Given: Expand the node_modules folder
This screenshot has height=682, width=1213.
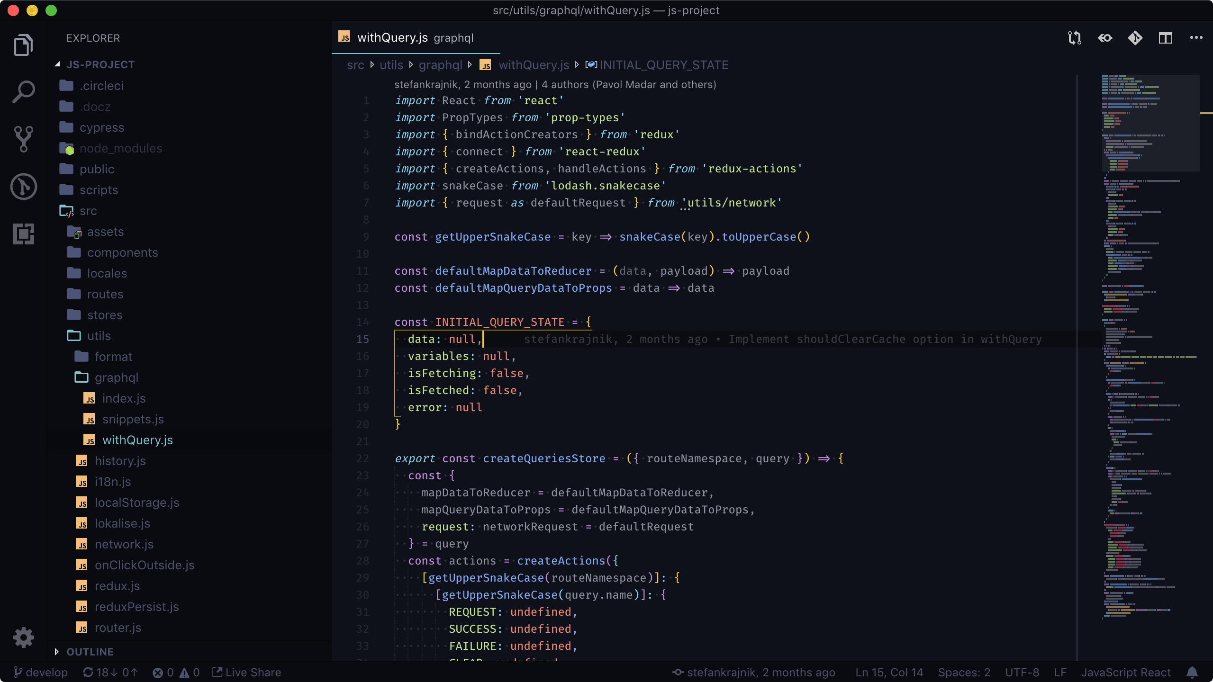Looking at the screenshot, I should pos(190,148).
